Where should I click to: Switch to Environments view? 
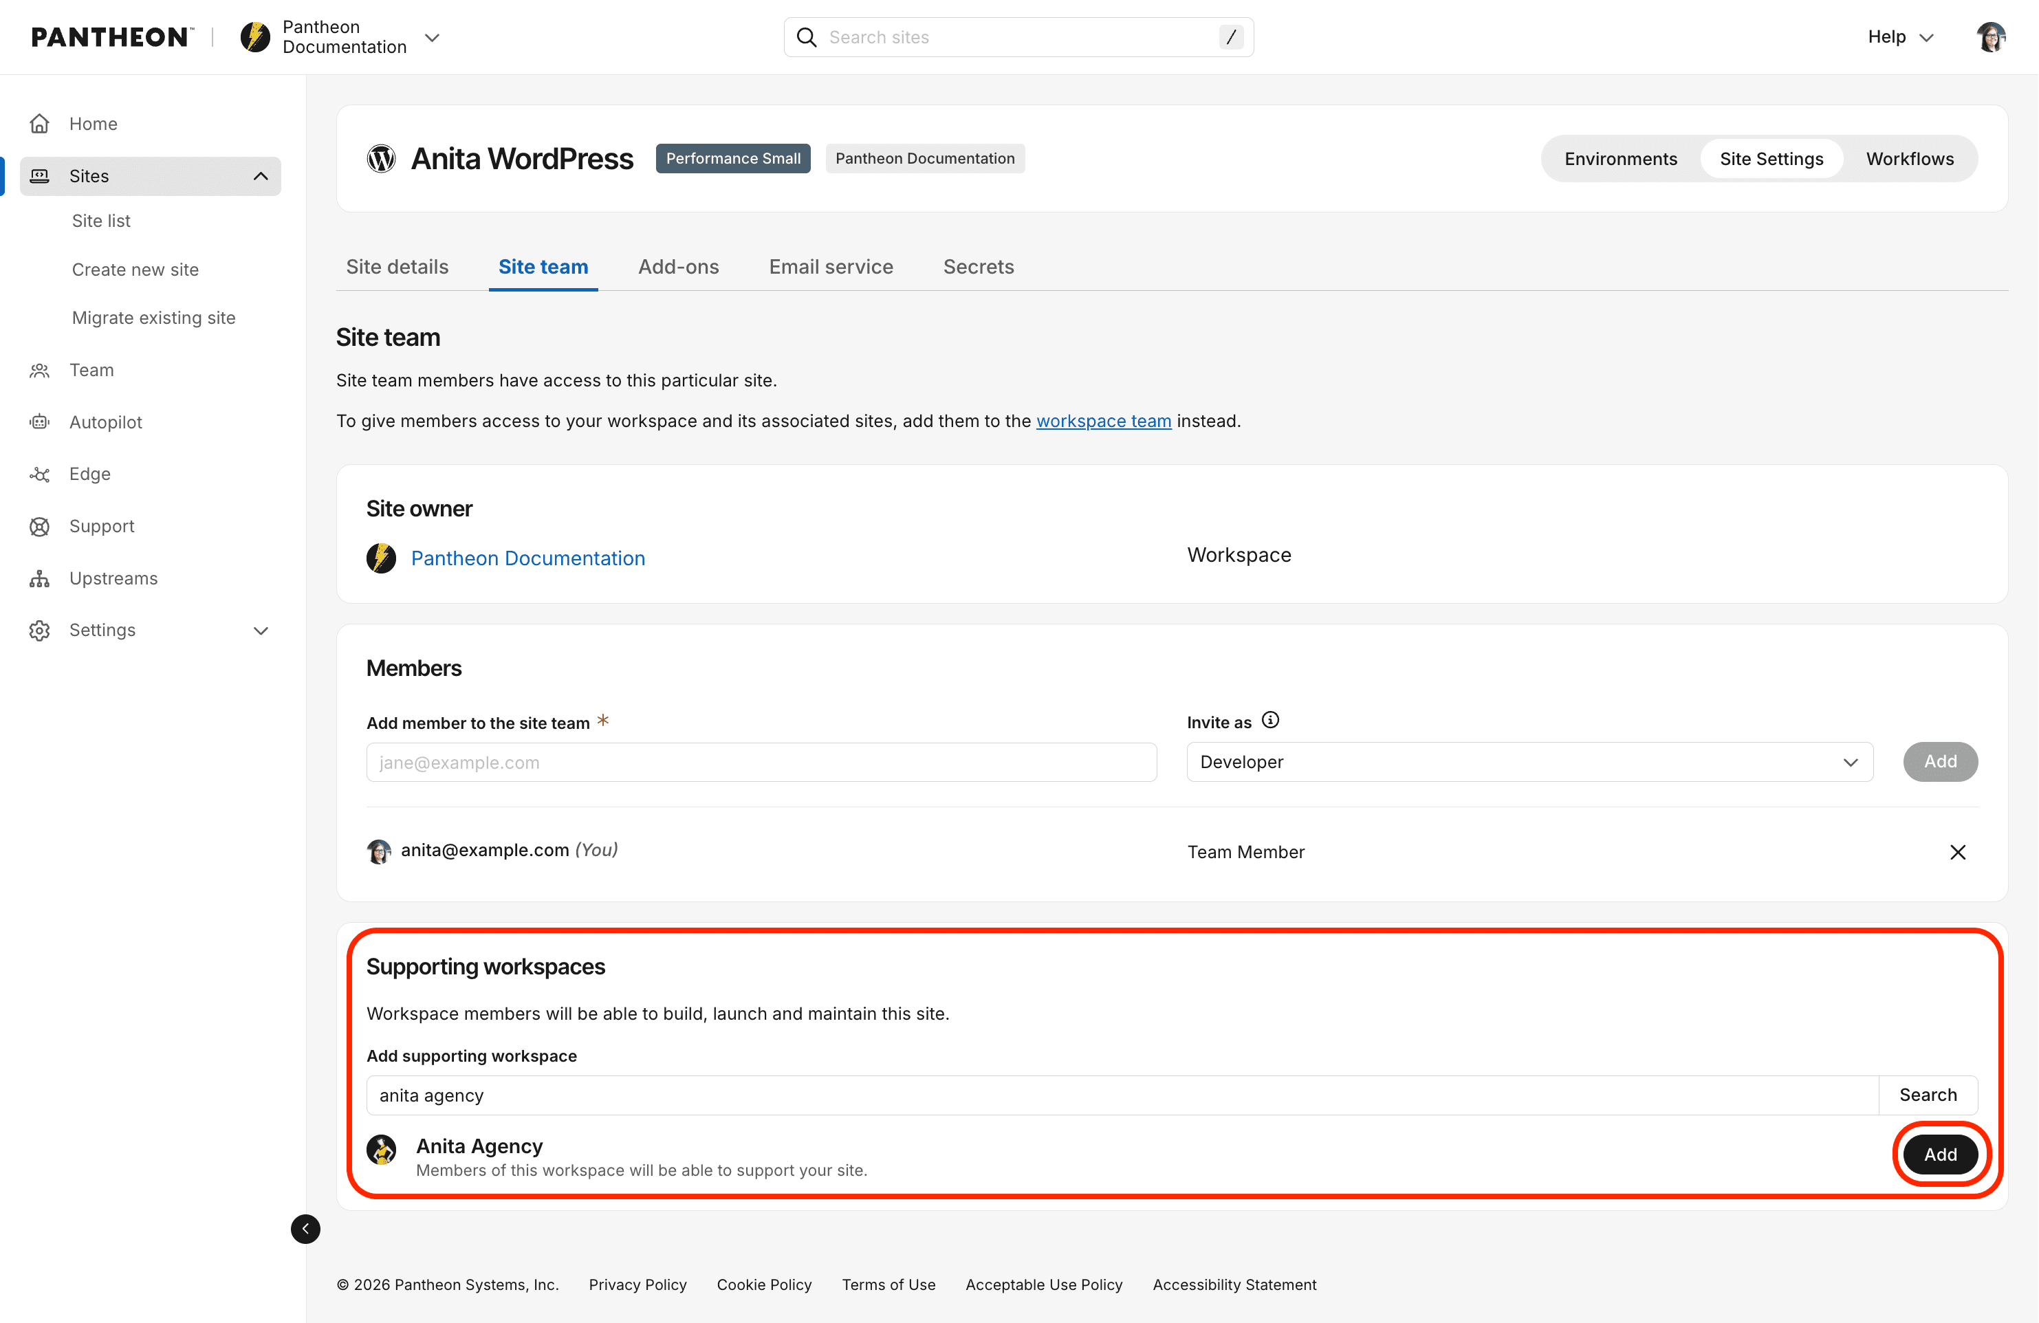point(1621,159)
